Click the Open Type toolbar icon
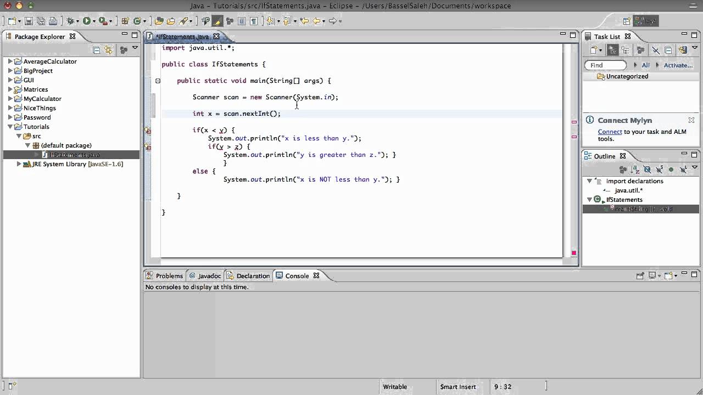Image resolution: width=703 pixels, height=395 pixels. (159, 21)
